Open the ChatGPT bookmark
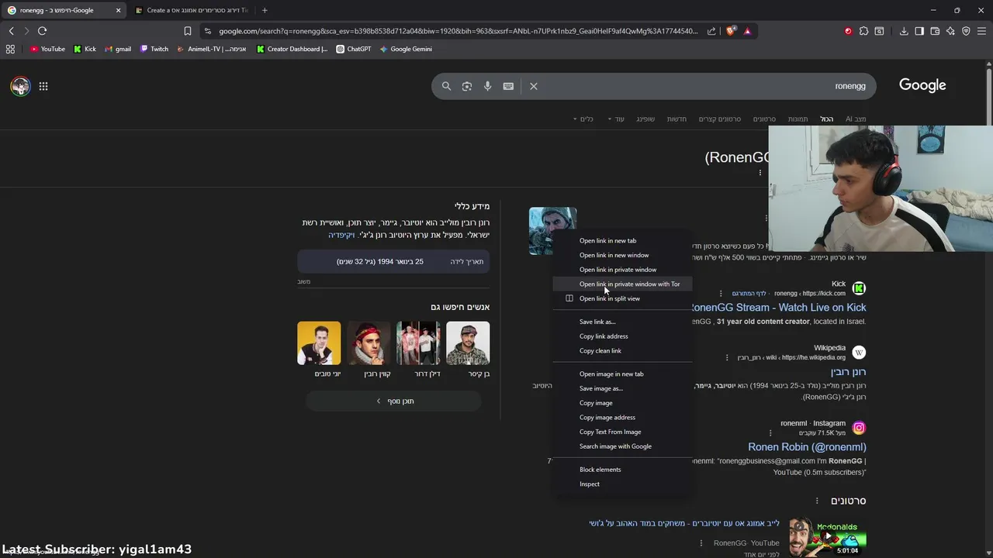993x558 pixels. tap(354, 49)
